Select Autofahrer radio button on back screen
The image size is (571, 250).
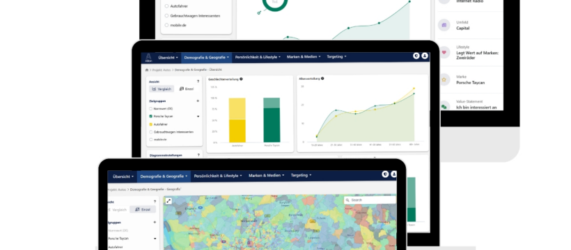(167, 6)
